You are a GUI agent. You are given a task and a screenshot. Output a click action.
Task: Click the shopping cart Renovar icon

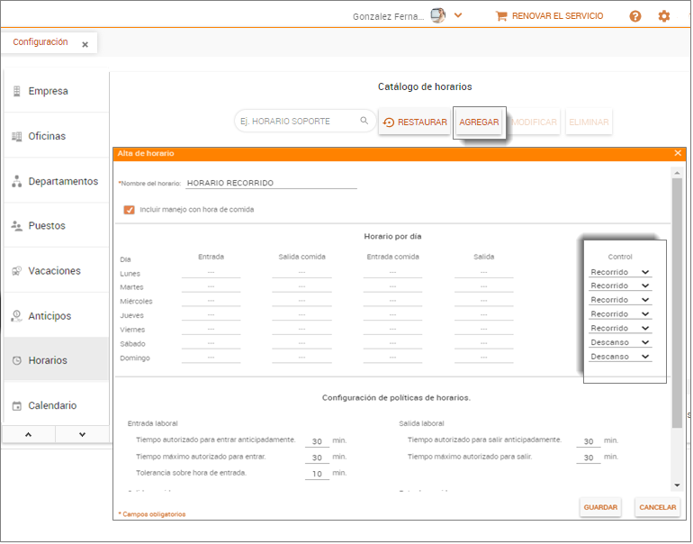[501, 16]
